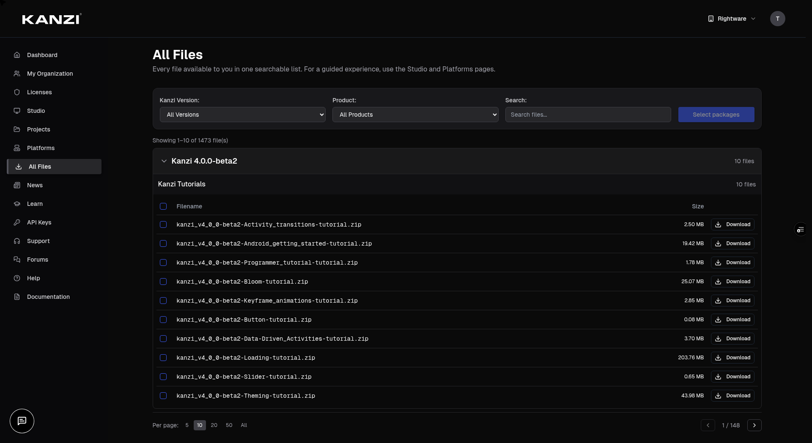Click the Kanzi Tutorials section header
812x443 pixels.
[x=457, y=184]
